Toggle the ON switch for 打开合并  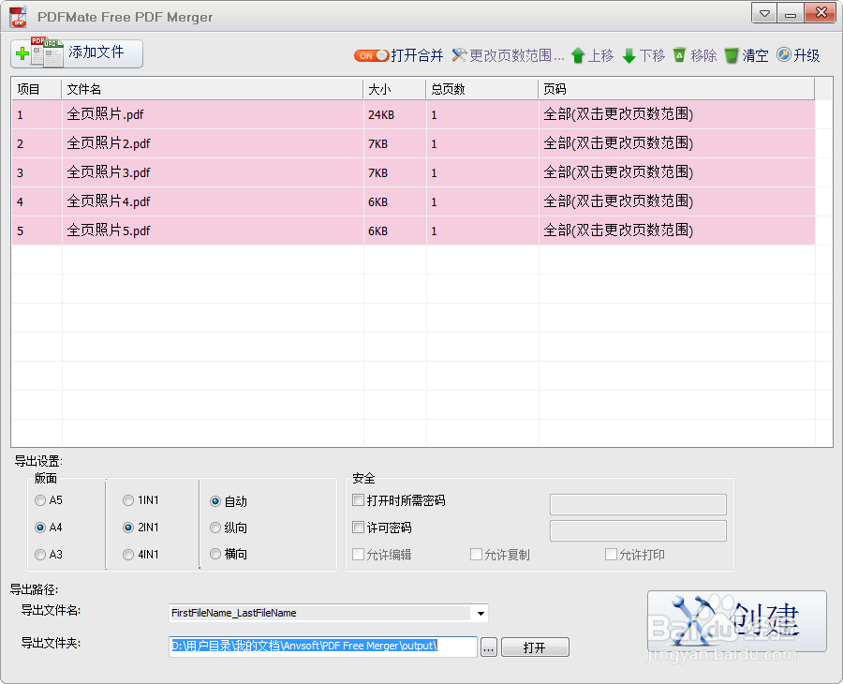[x=371, y=55]
